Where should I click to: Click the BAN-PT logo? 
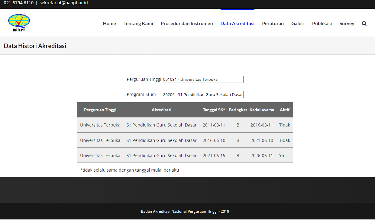(x=19, y=23)
